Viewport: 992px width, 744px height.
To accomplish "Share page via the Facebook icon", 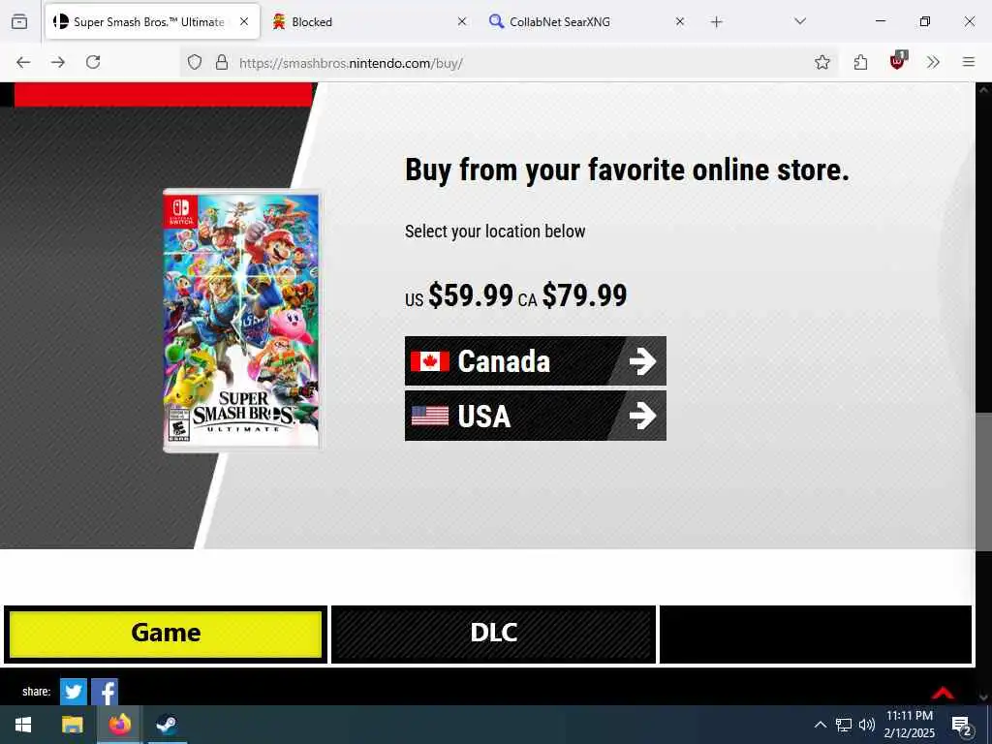I will point(105,692).
